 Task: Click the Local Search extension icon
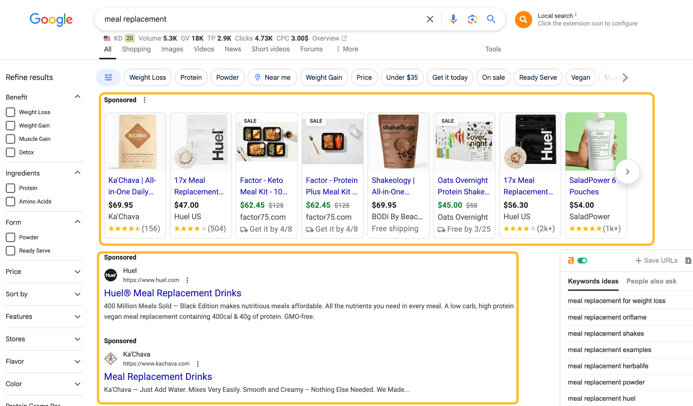coord(524,19)
